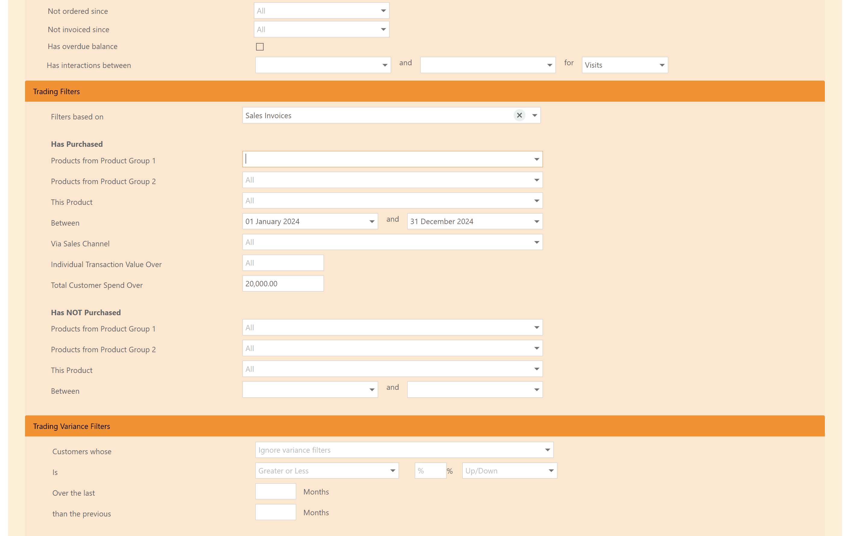Open the Has interactions between end date dropdown
This screenshot has width=855, height=536.
tap(488, 65)
